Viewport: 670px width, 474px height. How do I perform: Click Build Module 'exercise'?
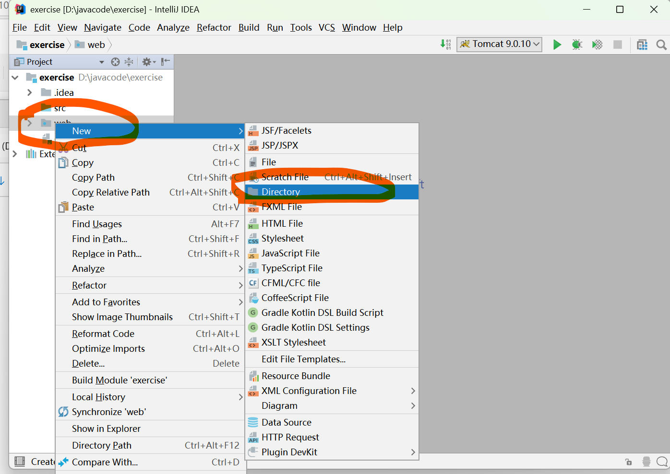tap(150, 380)
